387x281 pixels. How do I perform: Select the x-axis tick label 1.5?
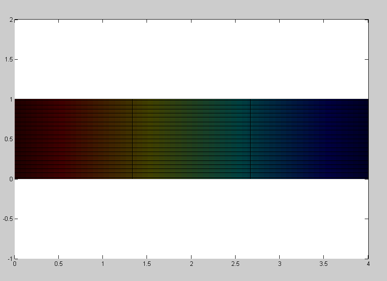pyautogui.click(x=147, y=264)
